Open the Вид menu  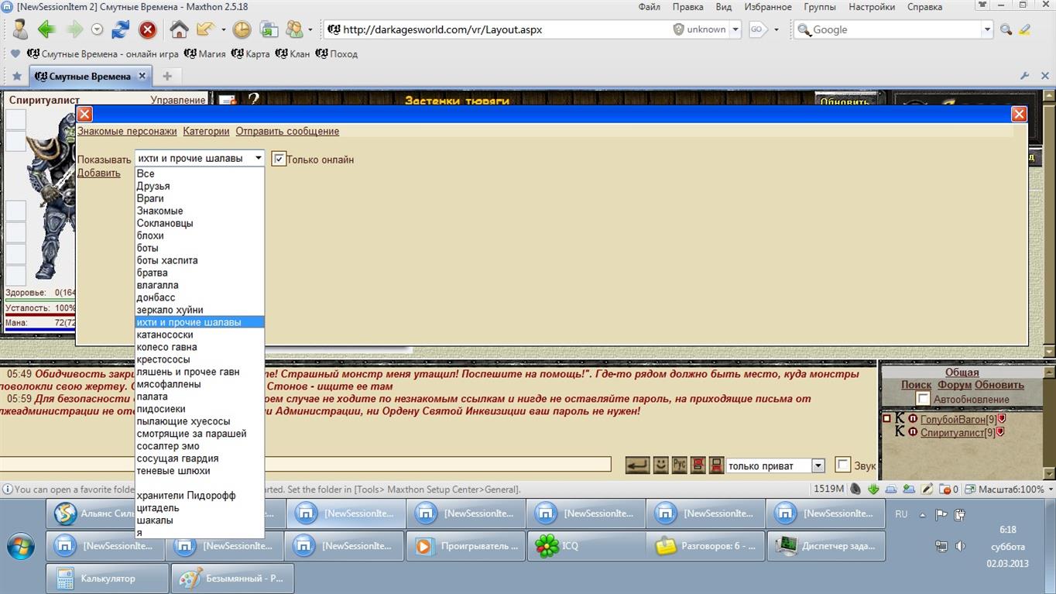(724, 7)
